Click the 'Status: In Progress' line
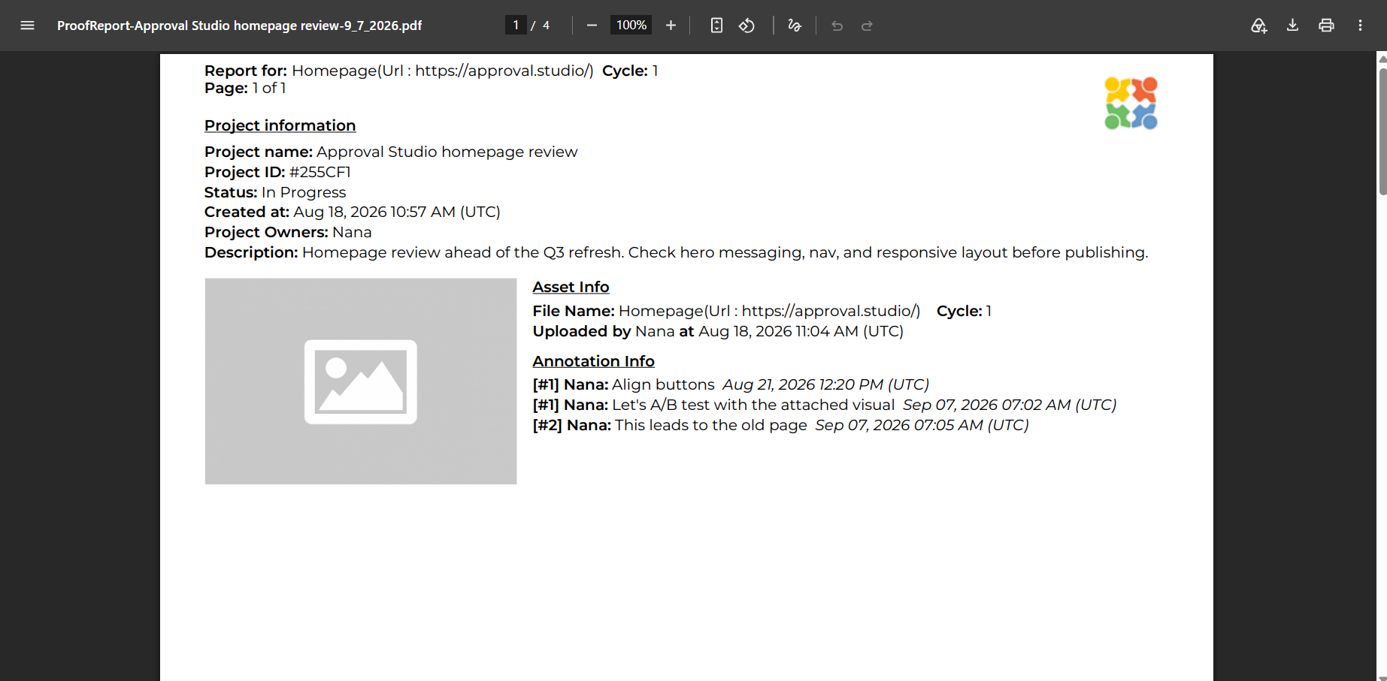 click(275, 192)
